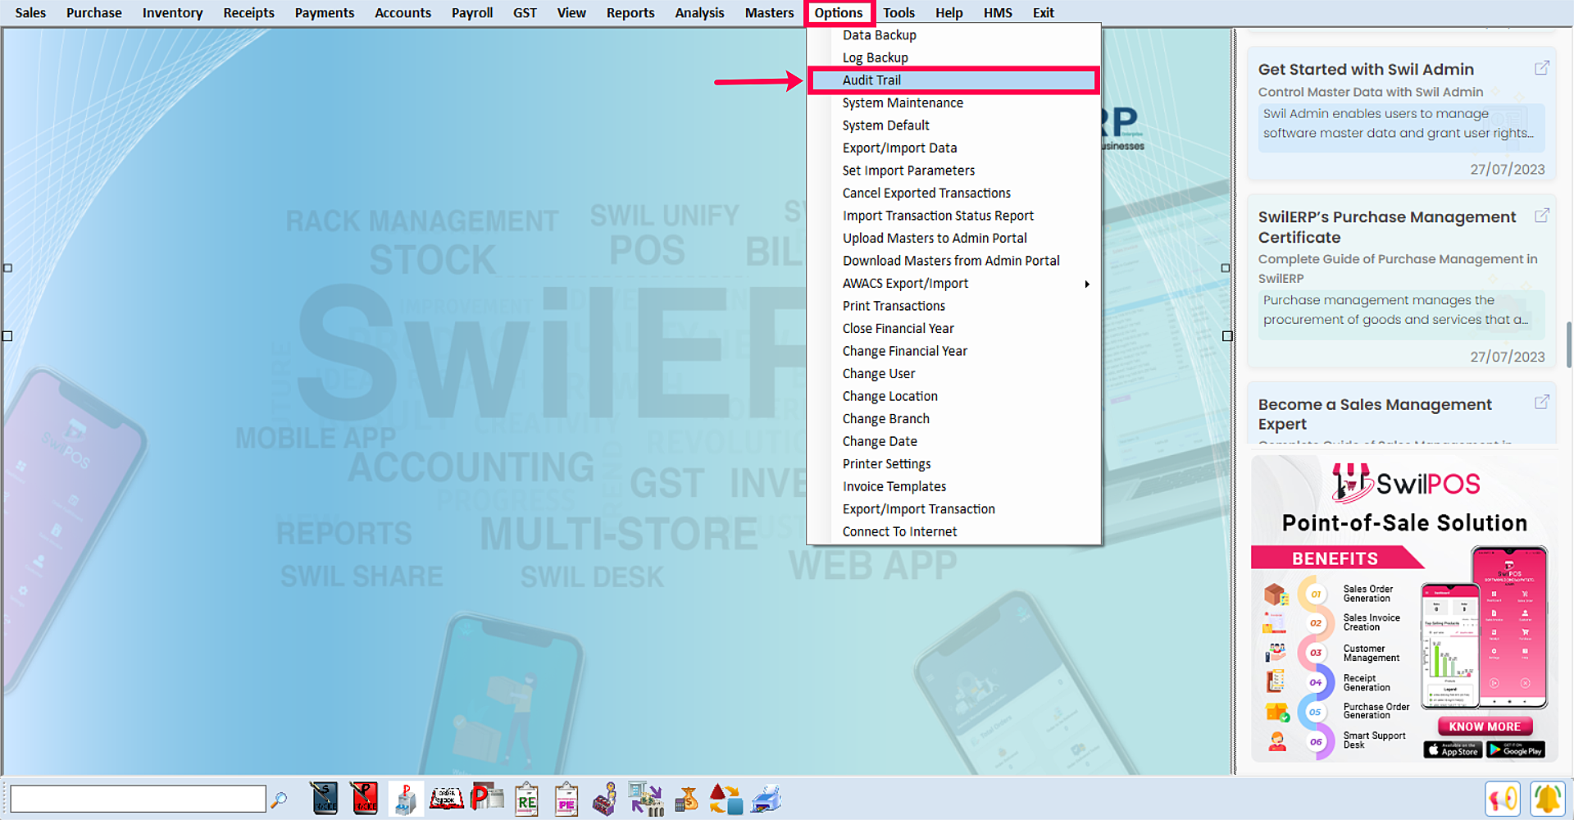
Task: Select System Maintenance menu entry
Action: pos(953,102)
